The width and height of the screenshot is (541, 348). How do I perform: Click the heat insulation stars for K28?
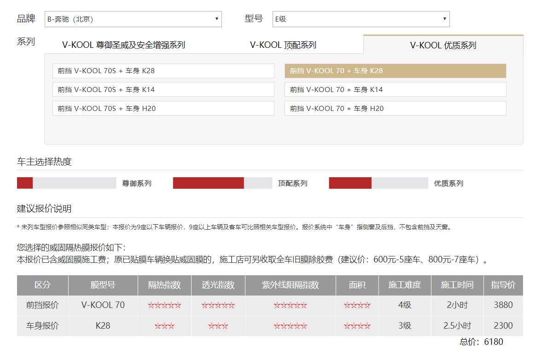point(164,325)
